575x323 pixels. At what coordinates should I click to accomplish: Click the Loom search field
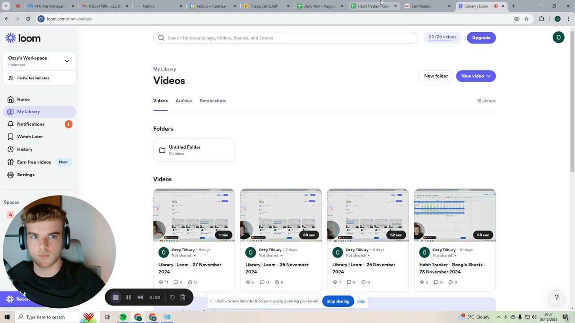coord(286,38)
